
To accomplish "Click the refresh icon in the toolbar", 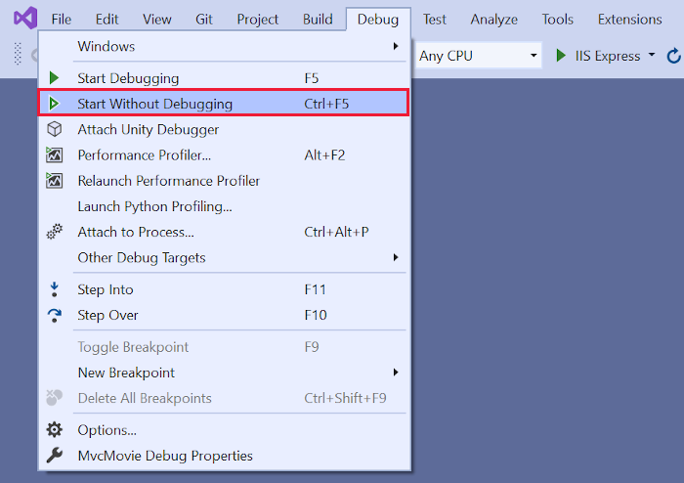I will tap(674, 56).
